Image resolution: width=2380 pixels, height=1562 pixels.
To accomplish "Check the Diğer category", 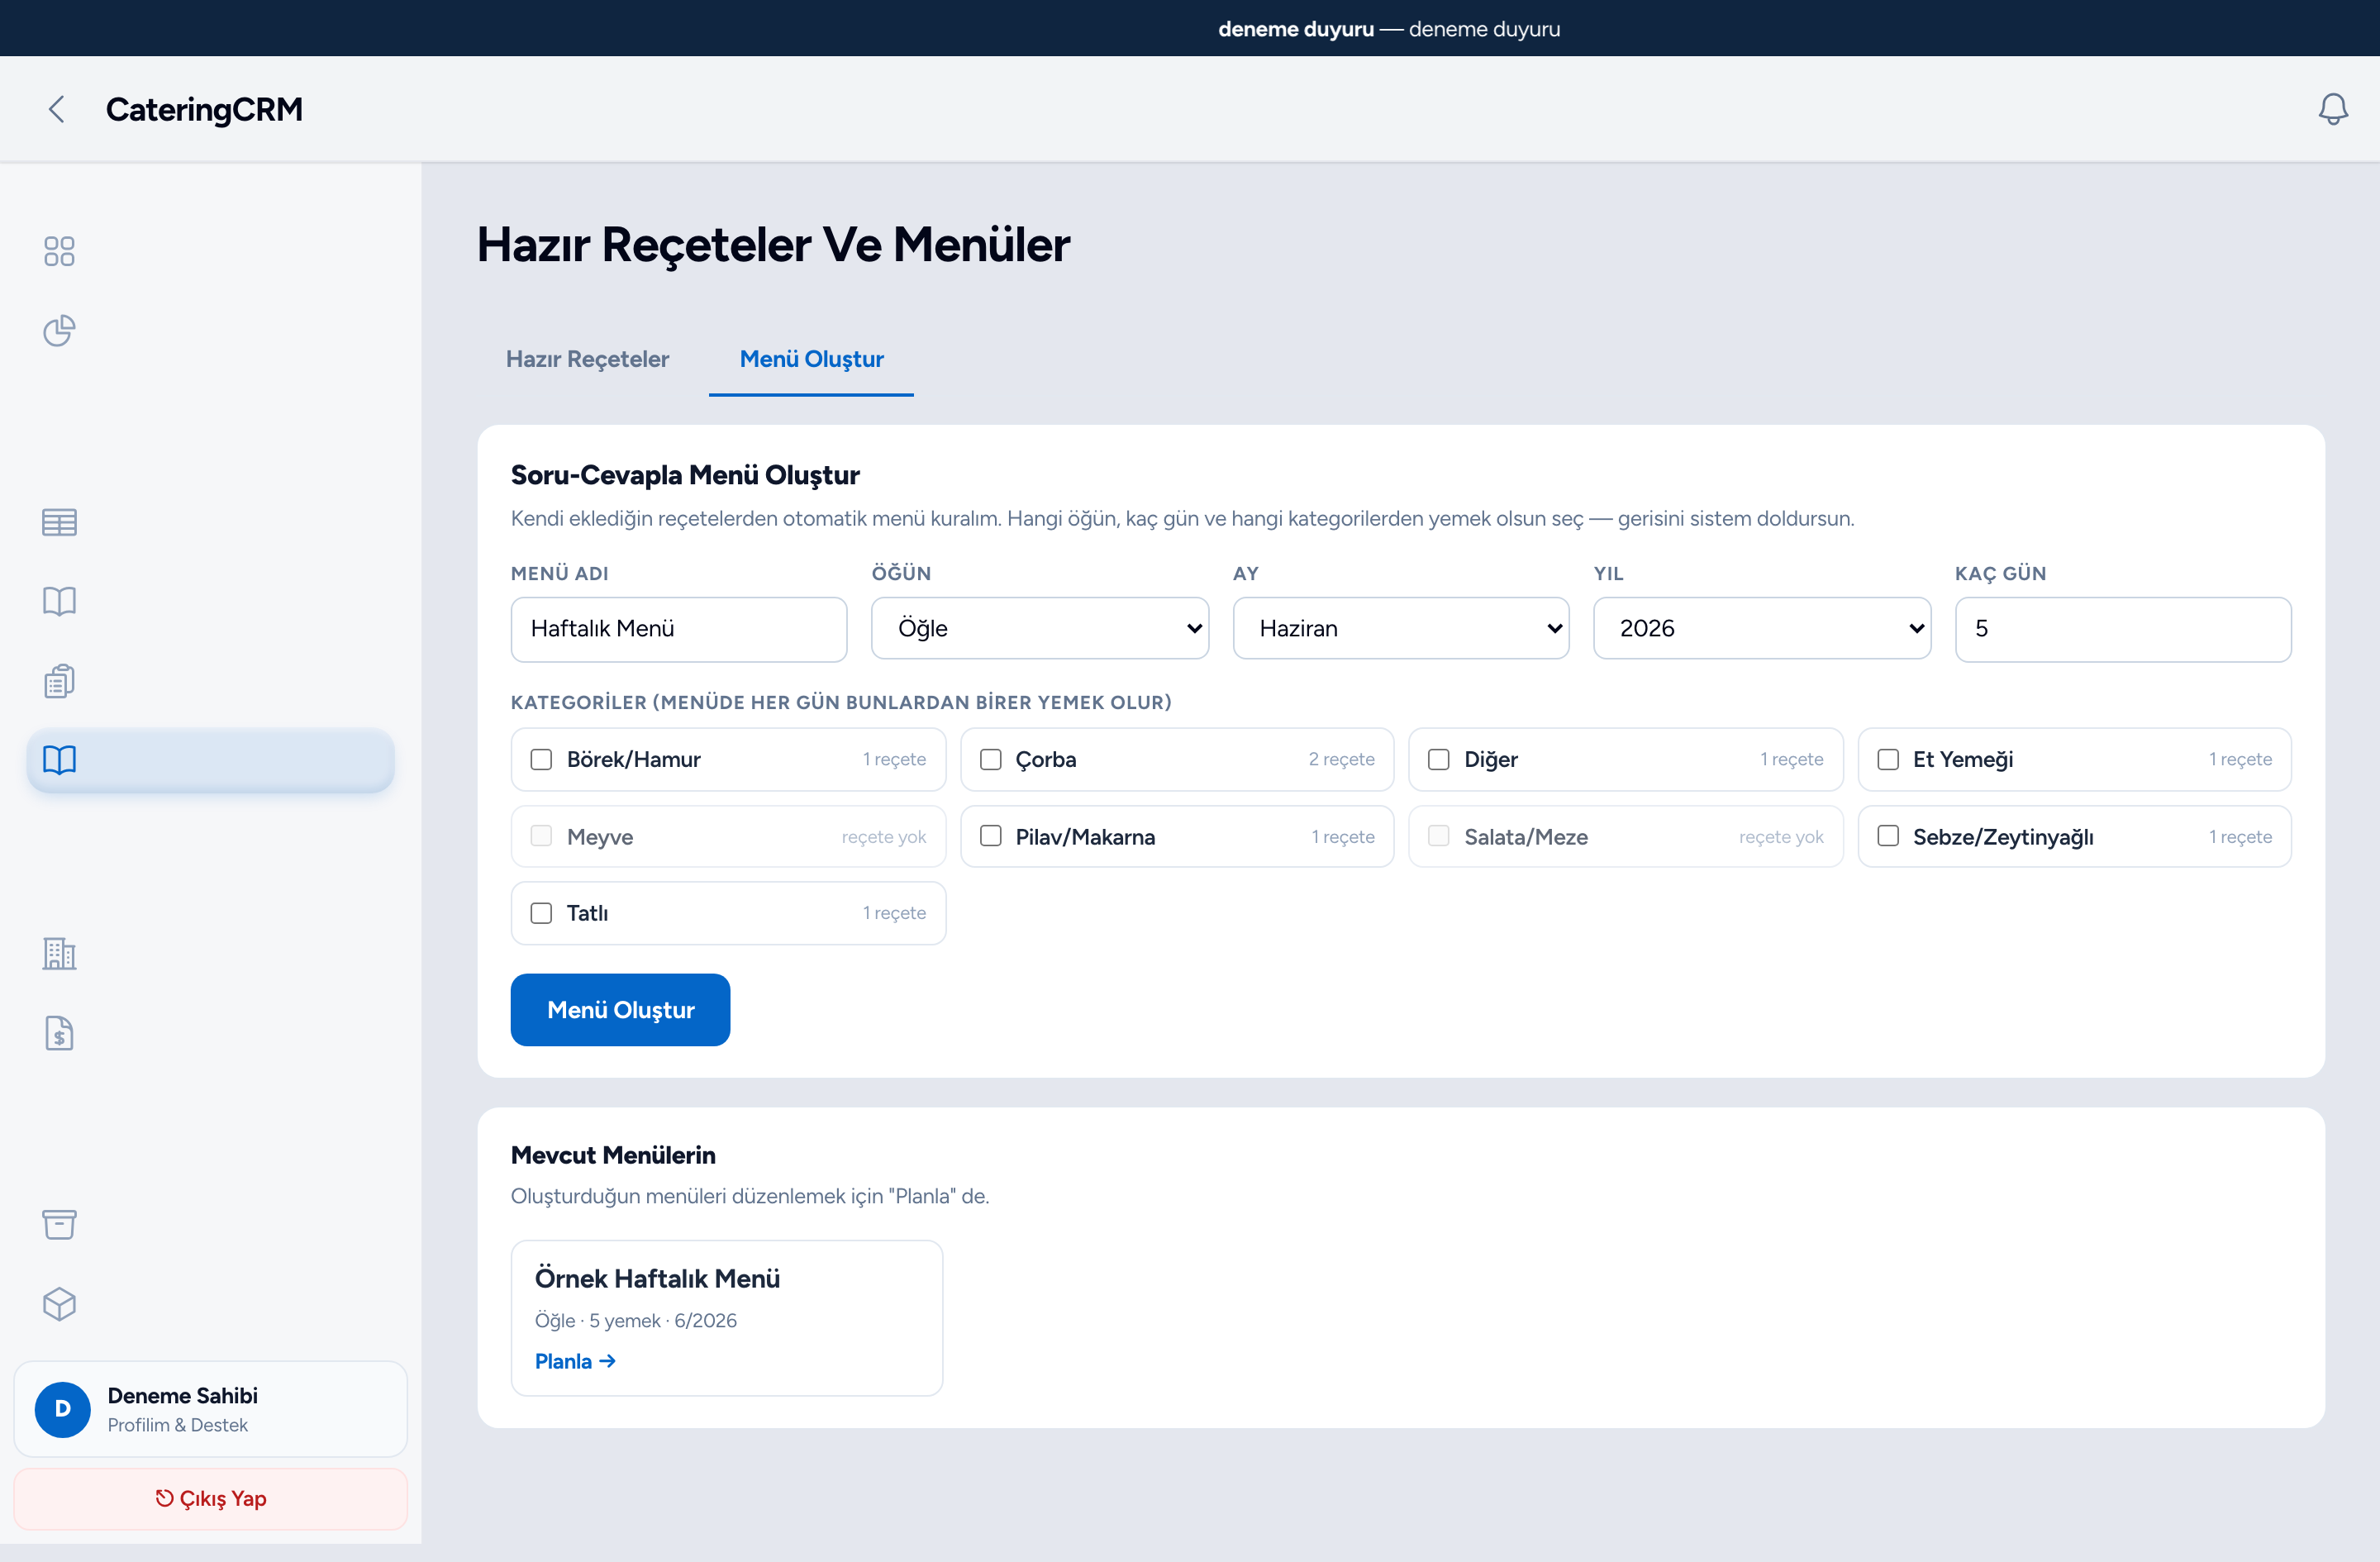I will click(x=1439, y=760).
